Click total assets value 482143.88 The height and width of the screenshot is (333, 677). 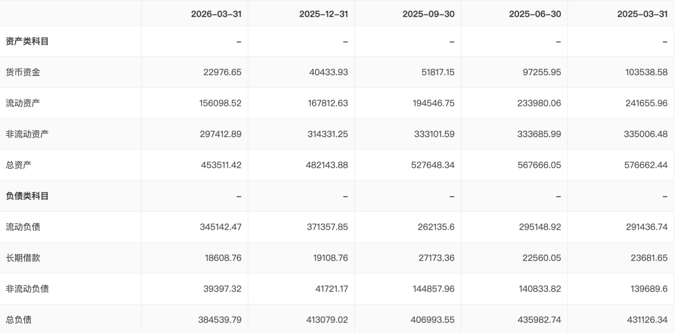[x=327, y=165]
